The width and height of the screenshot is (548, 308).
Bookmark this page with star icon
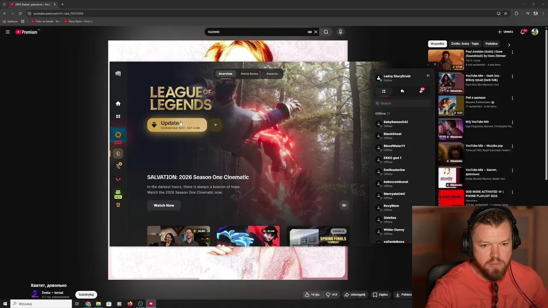(506, 13)
